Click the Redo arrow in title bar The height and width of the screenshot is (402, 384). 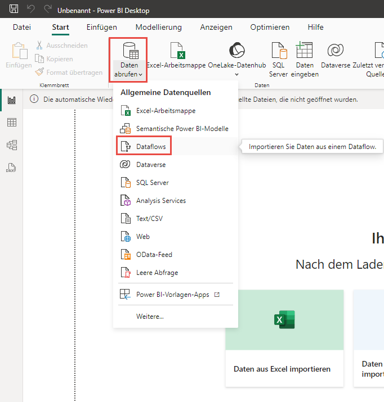[x=47, y=9]
